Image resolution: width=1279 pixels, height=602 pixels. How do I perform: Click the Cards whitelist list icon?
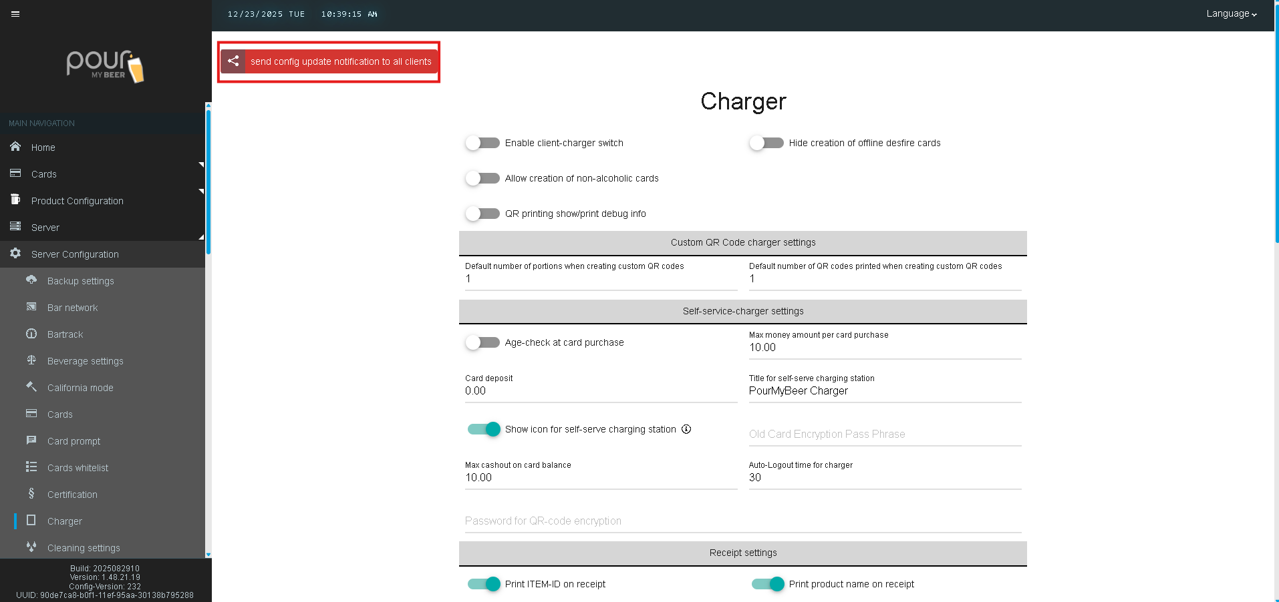(x=31, y=467)
